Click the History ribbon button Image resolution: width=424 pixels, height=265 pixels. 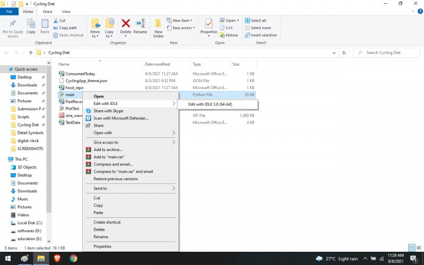229,35
